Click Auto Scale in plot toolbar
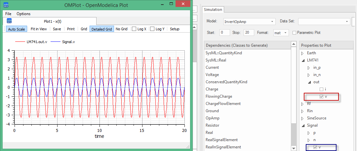Image resolution: width=357 pixels, height=151 pixels. click(x=17, y=29)
